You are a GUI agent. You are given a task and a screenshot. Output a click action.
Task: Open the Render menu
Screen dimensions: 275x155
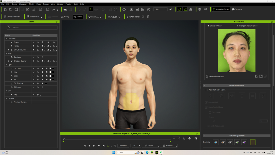click(46, 4)
